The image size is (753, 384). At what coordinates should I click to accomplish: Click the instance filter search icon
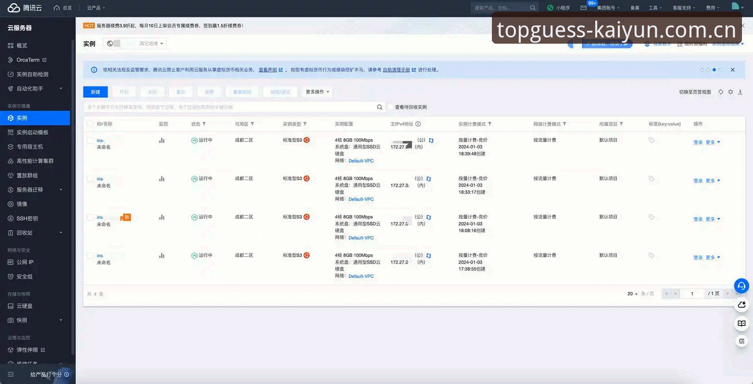(x=380, y=107)
